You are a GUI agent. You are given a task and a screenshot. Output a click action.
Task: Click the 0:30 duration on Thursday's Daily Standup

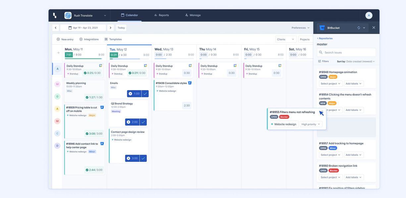coord(231,73)
